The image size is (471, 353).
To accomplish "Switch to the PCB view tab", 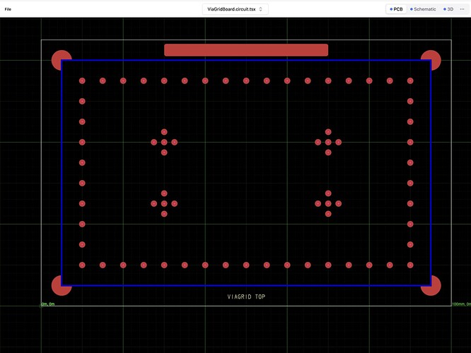I will (x=396, y=9).
